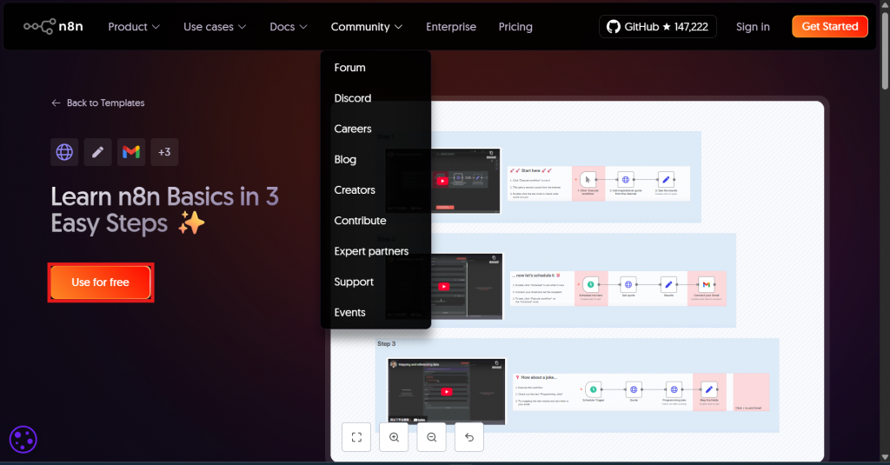Click the n8n logo in the navbar
Viewport: 890px width, 465px height.
(53, 27)
